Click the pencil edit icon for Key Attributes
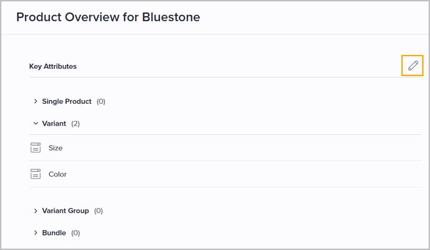 click(x=412, y=66)
